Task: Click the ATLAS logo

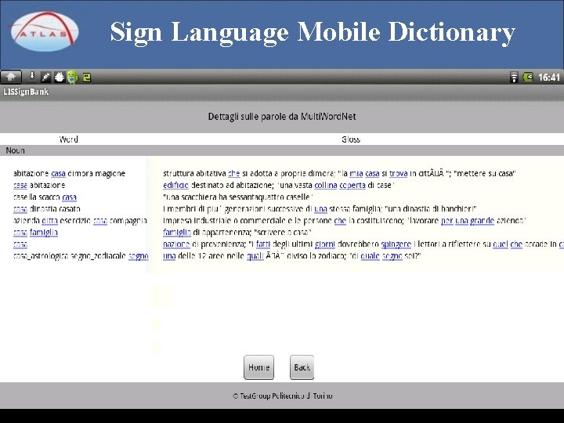Action: (44, 31)
